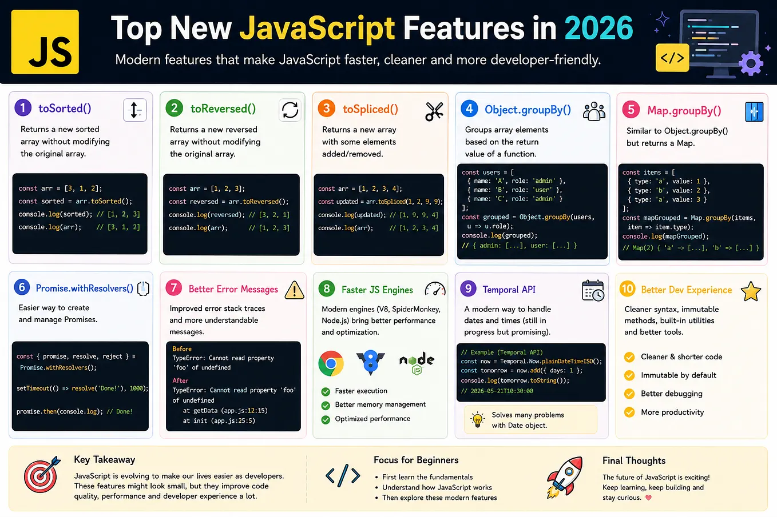Click the green number 8 badge
Viewport: 777px width, 517px height.
pyautogui.click(x=326, y=288)
